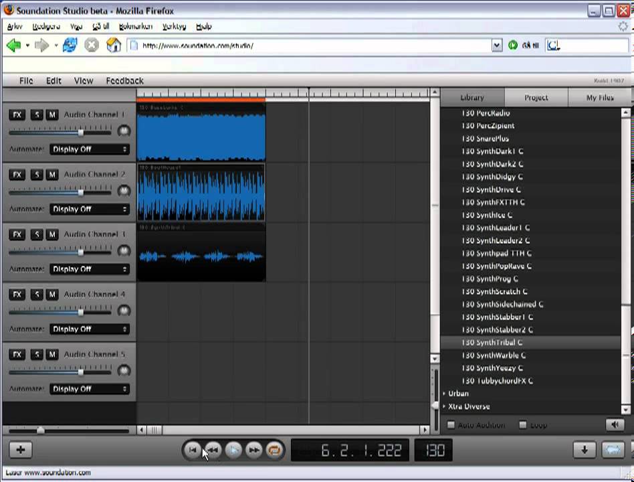
Task: Open Automate dropdown for Audio Channel 3
Action: pos(90,269)
